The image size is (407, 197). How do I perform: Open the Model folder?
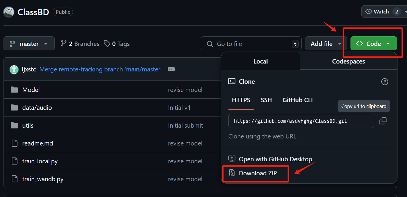(31, 90)
